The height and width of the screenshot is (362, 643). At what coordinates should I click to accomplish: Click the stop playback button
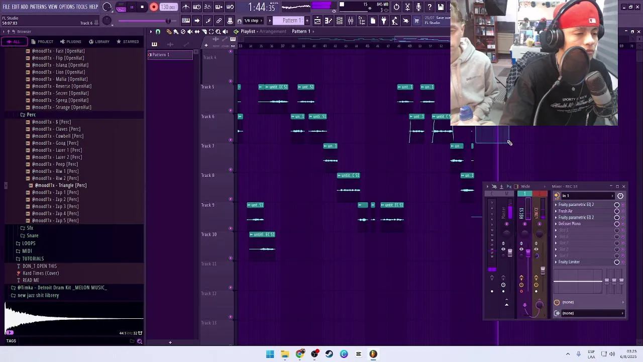142,7
